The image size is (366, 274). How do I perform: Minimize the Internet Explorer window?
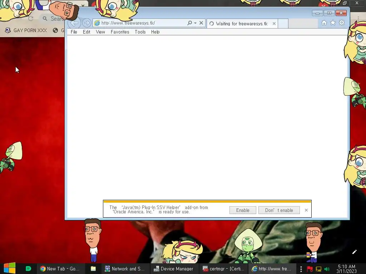317,13
